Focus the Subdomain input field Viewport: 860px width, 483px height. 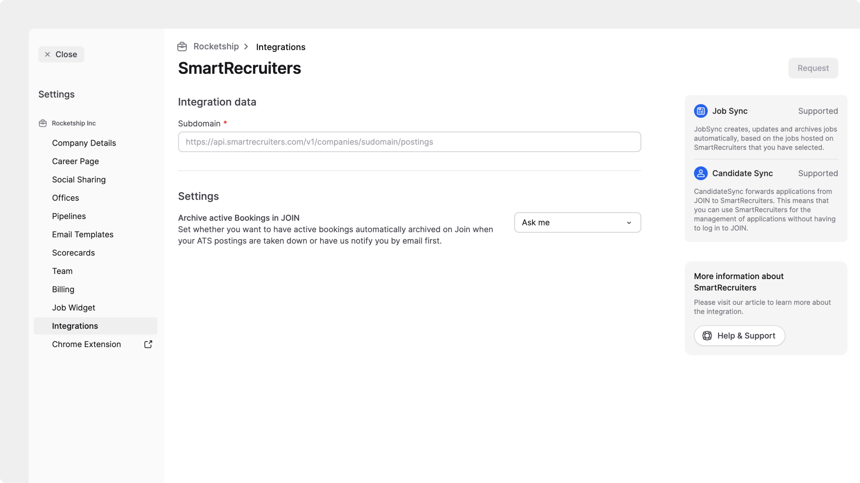coord(409,142)
